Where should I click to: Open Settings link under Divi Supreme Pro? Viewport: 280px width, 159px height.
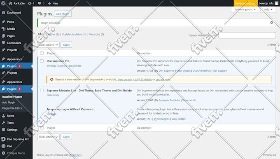pyautogui.click(x=51, y=66)
